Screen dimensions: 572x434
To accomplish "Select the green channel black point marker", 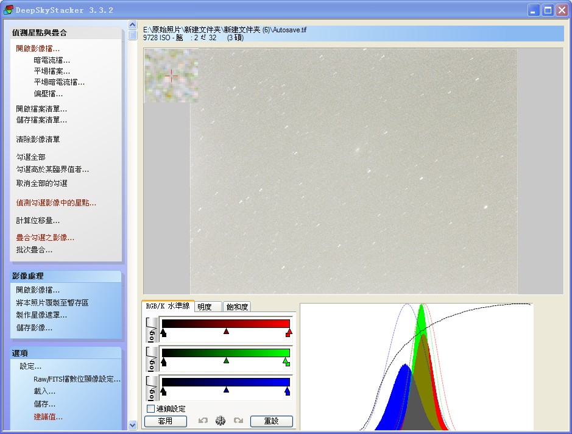I will [163, 361].
